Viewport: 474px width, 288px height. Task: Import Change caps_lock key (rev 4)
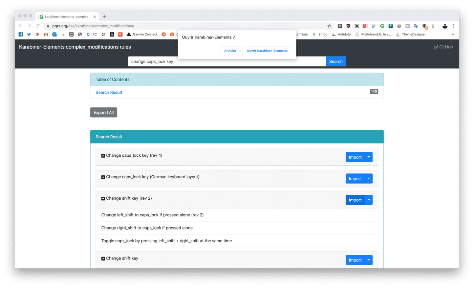pyautogui.click(x=355, y=157)
